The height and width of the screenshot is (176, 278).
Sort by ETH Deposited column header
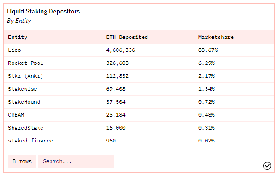point(127,37)
